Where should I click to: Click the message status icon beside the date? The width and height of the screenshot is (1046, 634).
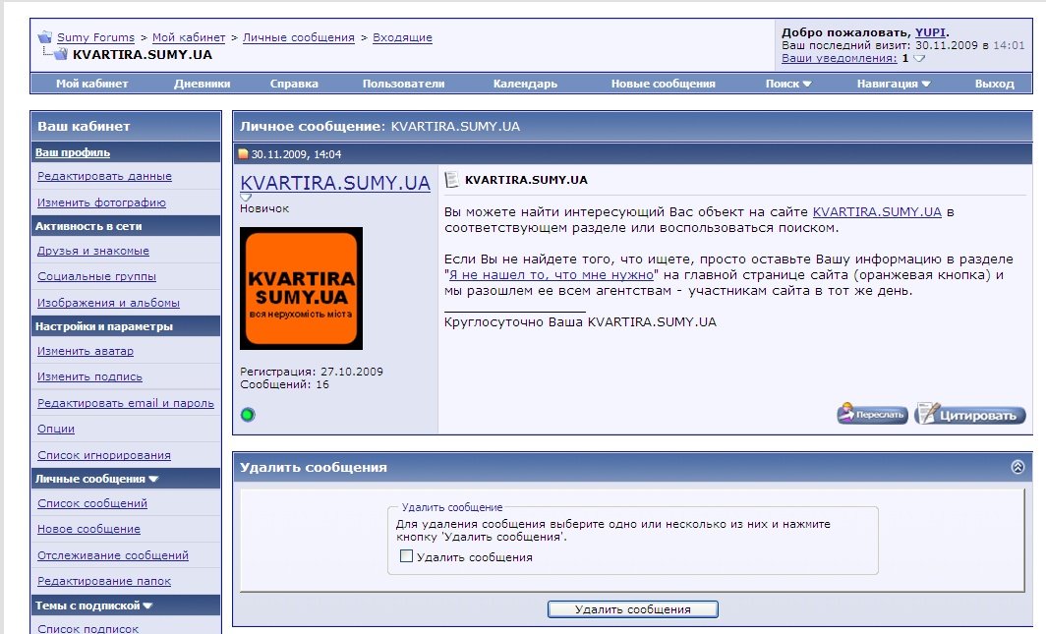click(244, 154)
